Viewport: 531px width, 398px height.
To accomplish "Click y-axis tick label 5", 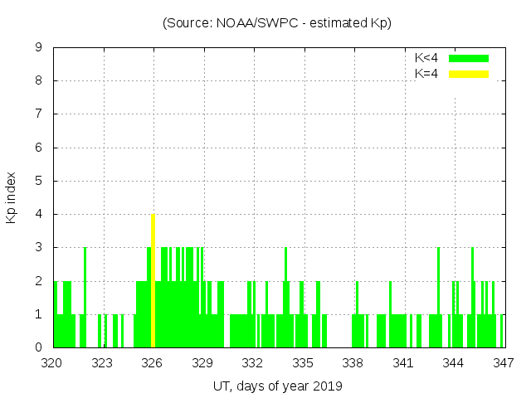I will pos(38,181).
